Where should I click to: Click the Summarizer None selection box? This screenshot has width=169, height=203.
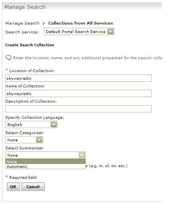tap(45, 155)
